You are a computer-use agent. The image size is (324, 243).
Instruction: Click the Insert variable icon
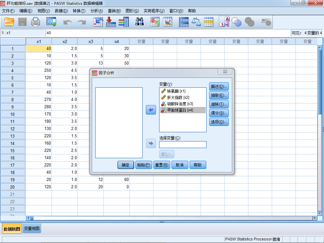pyautogui.click(x=168, y=22)
